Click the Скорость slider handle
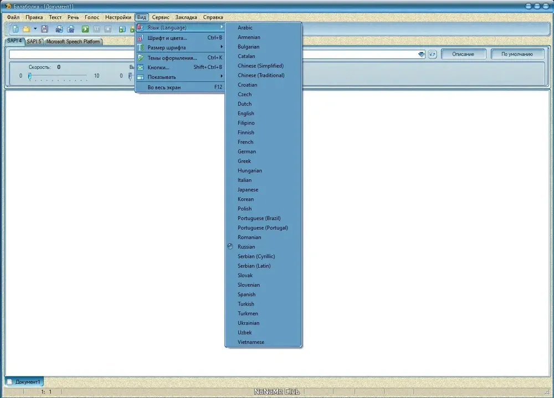This screenshot has height=398, width=554. tap(30, 76)
